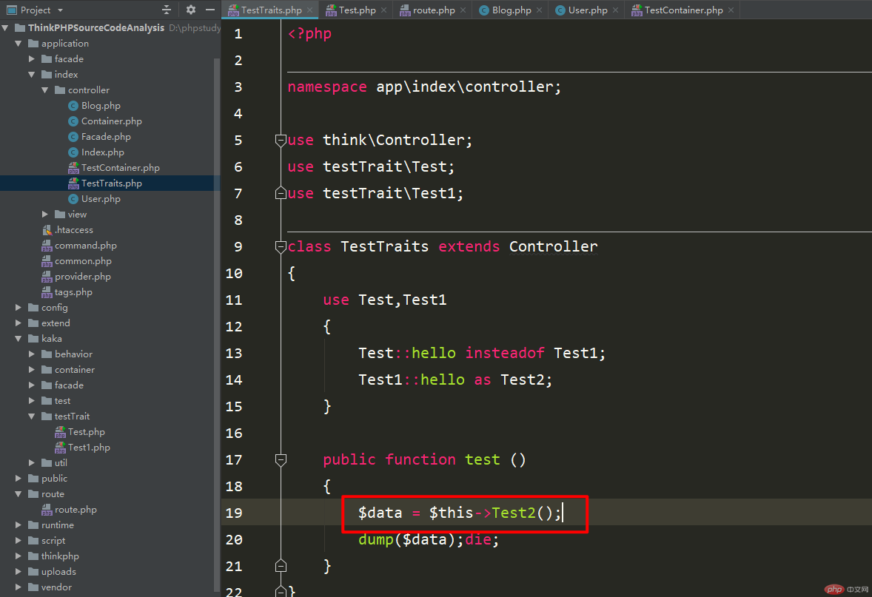Fold the use imports at line 5
The image size is (872, 597).
[281, 140]
